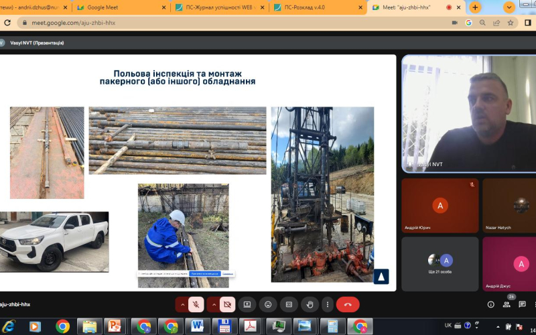This screenshot has height=335, width=536.
Task: Open the chat messages panel
Action: (523, 304)
